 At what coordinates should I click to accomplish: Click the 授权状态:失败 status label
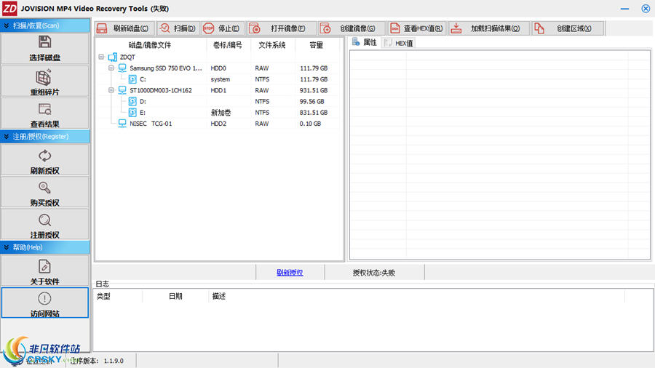[374, 273]
